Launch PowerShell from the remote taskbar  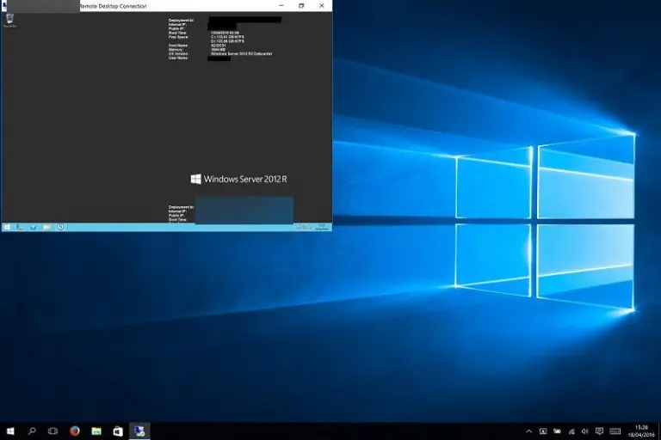34,228
